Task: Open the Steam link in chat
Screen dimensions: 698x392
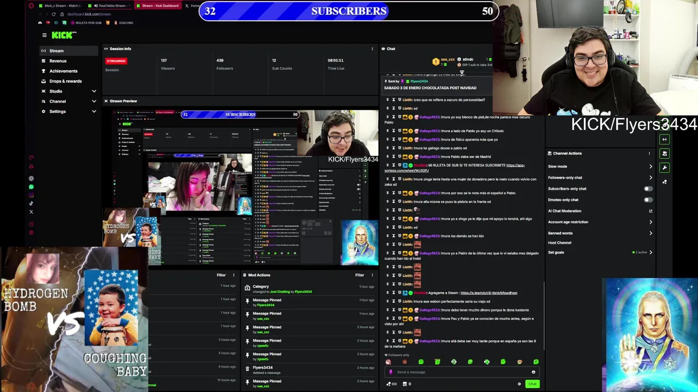Action: click(489, 293)
